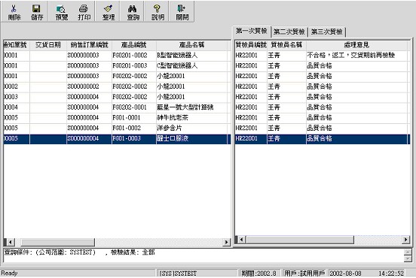Screen dimensions: 416x278
Task: Select the 不合格，返工 opinion cell
Action: 356,56
